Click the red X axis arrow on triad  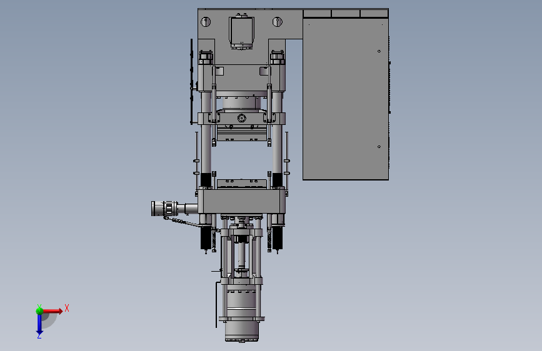(x=53, y=311)
